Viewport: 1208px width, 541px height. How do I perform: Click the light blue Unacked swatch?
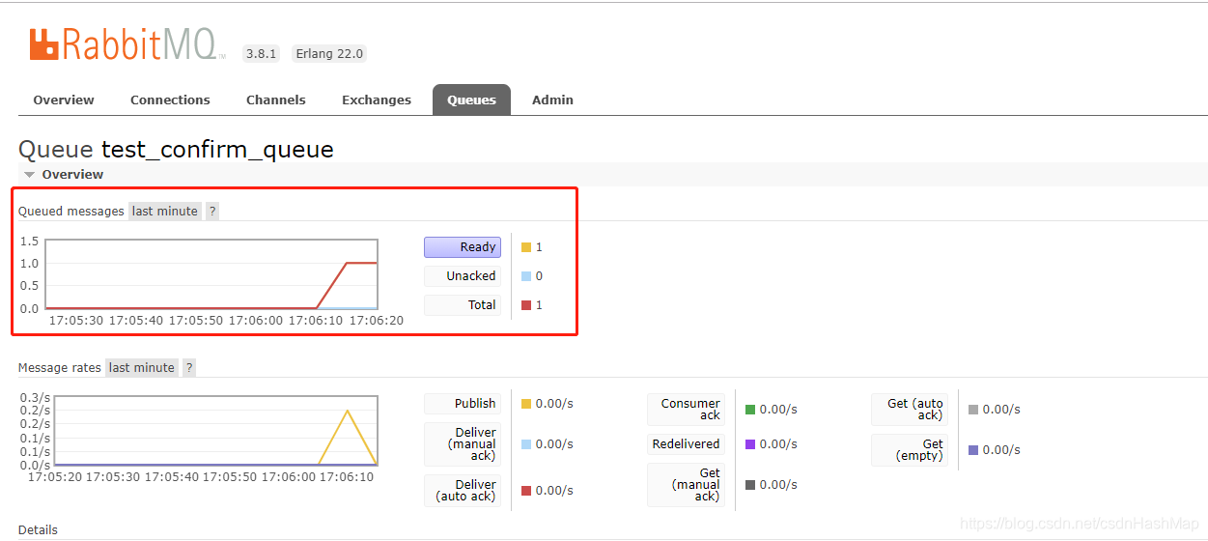click(x=526, y=276)
